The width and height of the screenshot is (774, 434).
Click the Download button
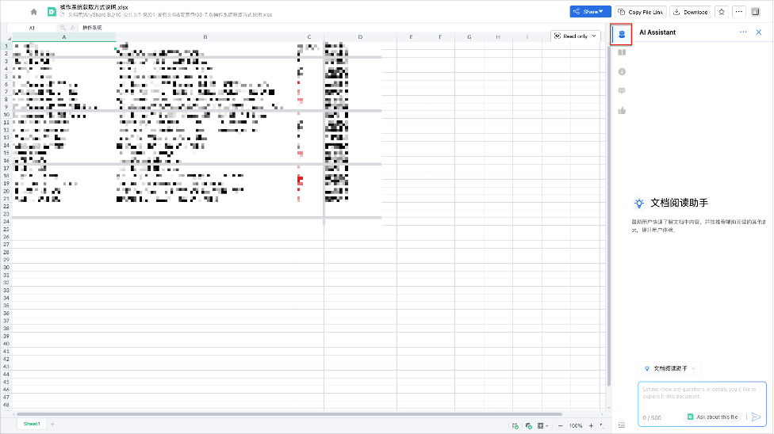tap(690, 12)
